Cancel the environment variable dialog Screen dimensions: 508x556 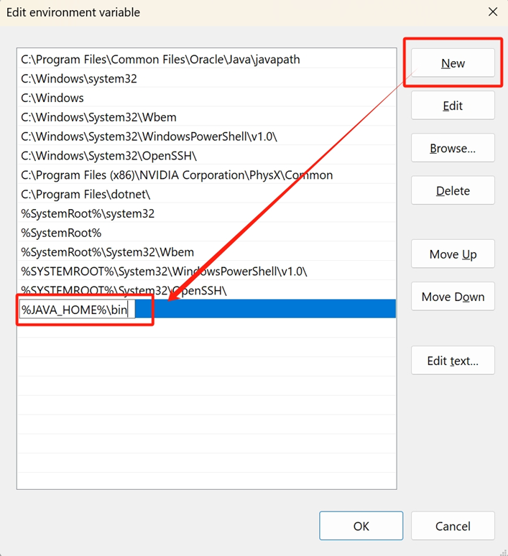453,526
